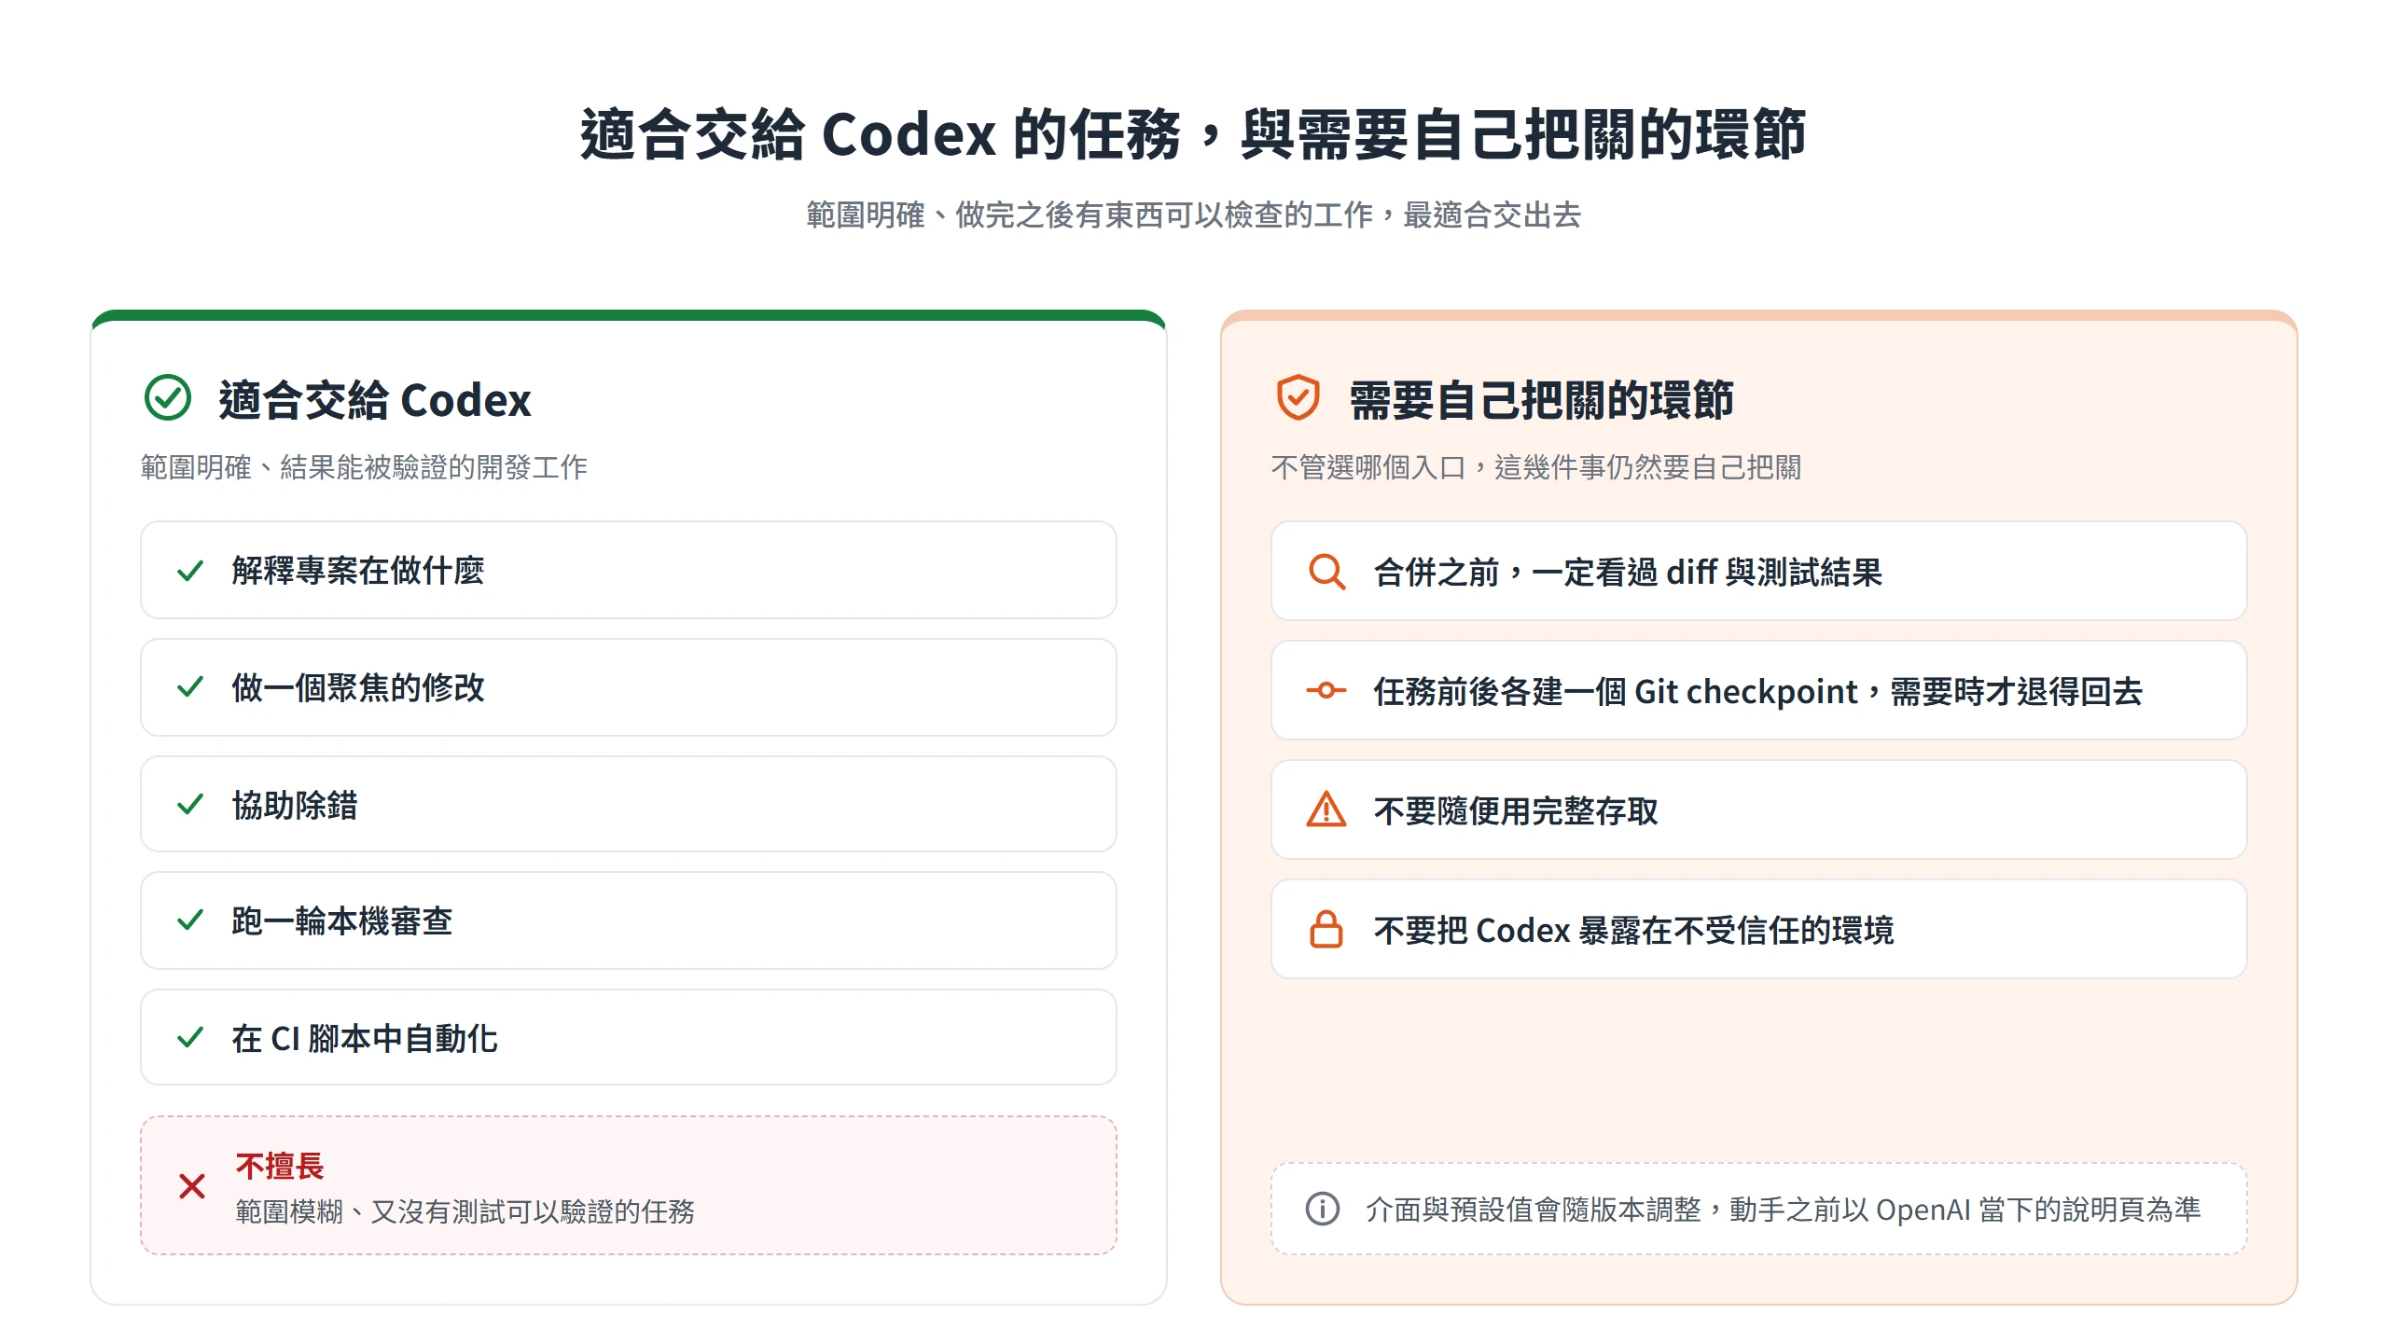
Task: Click the checkmark next to 協助除錯
Action: pyautogui.click(x=190, y=805)
